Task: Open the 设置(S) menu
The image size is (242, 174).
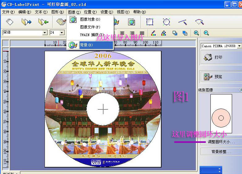Action: (106, 12)
